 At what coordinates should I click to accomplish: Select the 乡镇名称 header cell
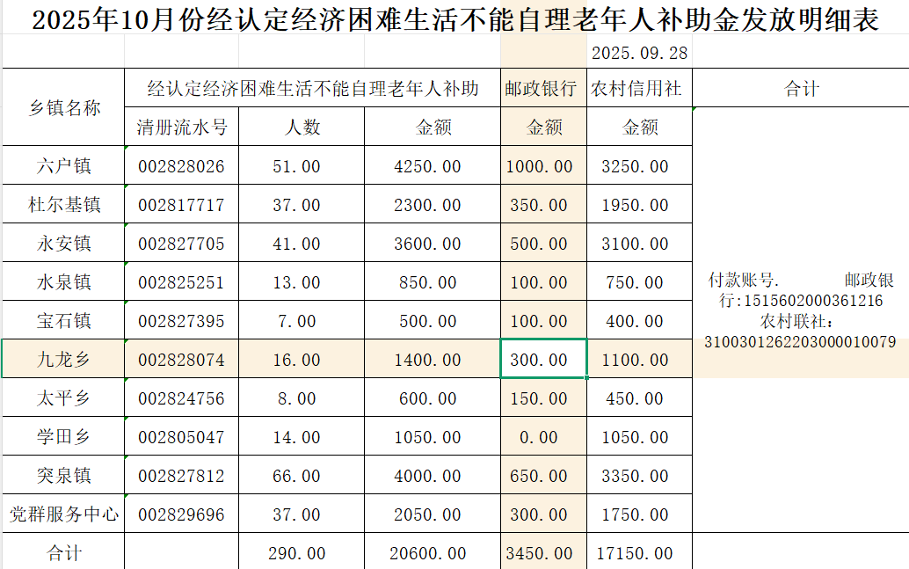point(64,108)
